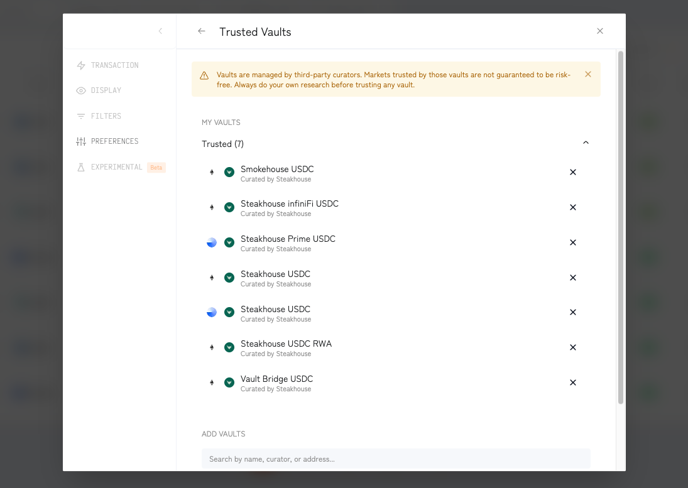Click the Steakhouse curator logo for Steakhouse USDC RWA

(229, 347)
